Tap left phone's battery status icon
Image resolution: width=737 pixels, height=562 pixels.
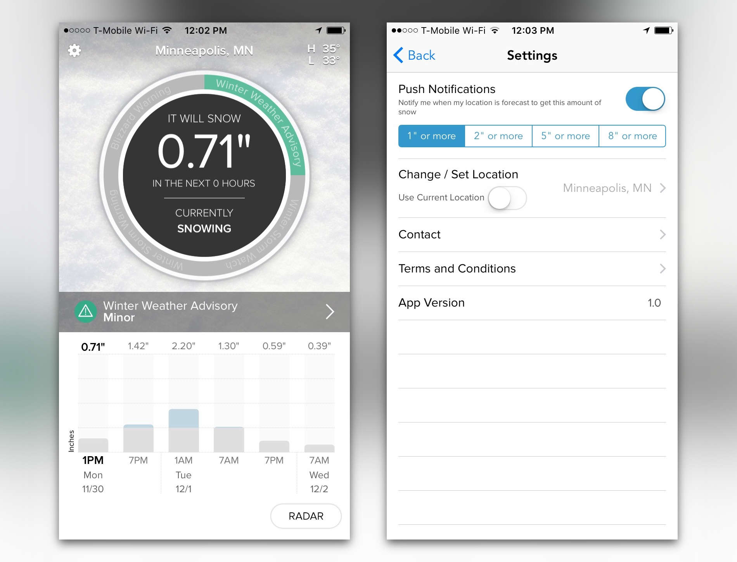336,30
